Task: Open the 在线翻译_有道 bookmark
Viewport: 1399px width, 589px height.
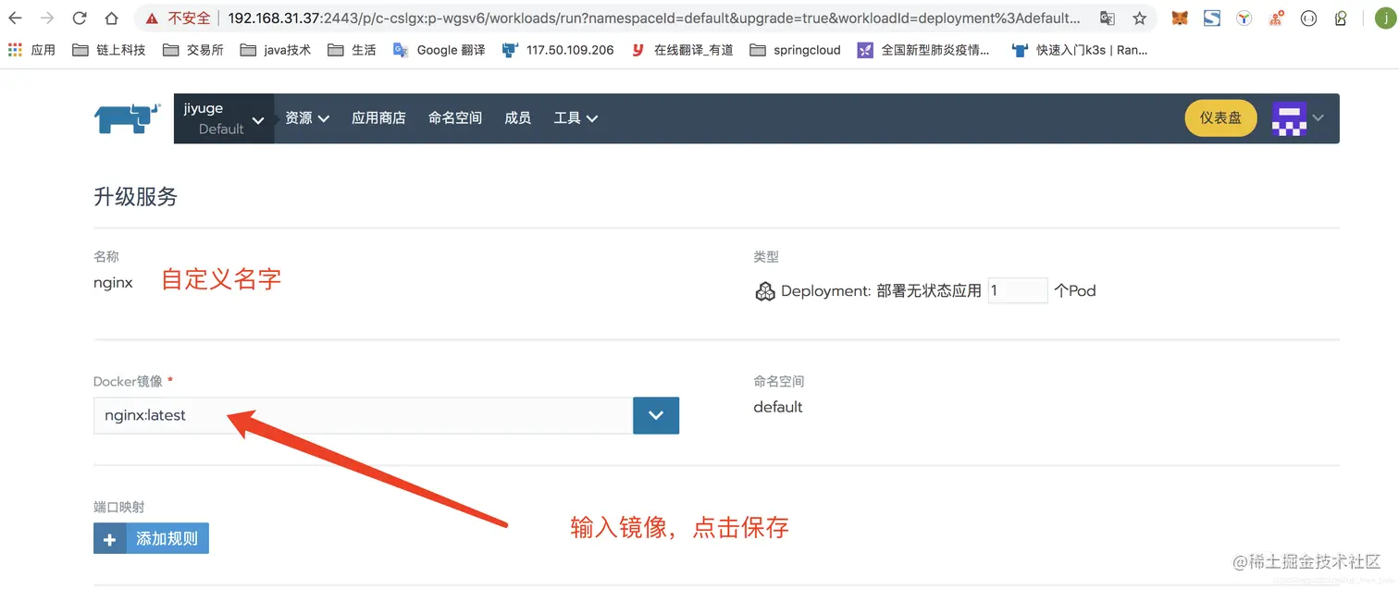Action: (x=682, y=50)
